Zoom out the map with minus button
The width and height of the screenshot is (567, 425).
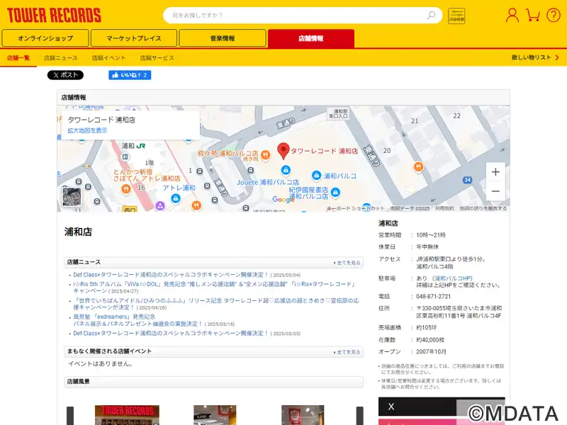[495, 191]
